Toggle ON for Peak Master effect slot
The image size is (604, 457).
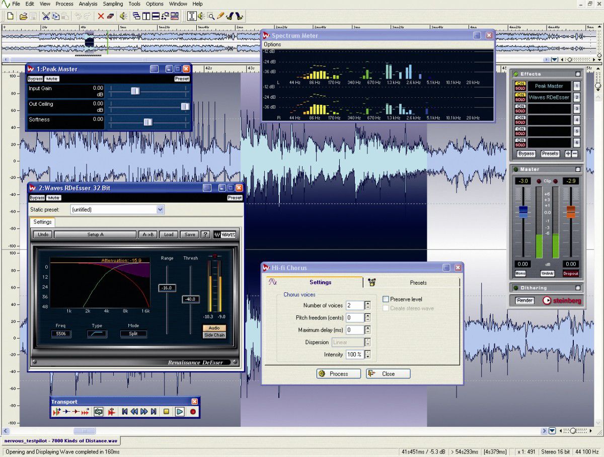tap(520, 84)
